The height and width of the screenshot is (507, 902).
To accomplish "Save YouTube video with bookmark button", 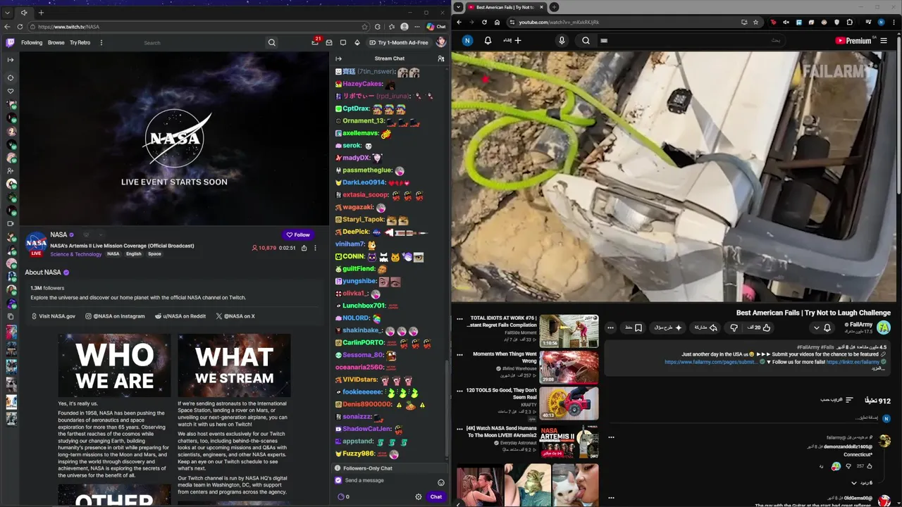I will click(x=634, y=327).
